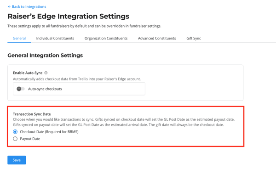Open the Gift Sync tab
Image resolution: width=276 pixels, height=186 pixels.
pos(194,38)
